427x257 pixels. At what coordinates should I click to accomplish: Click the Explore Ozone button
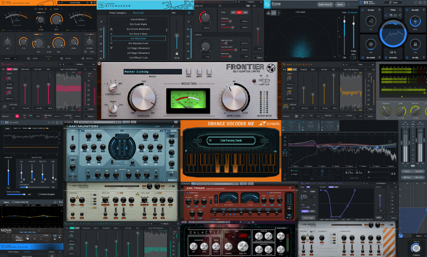pyautogui.click(x=327, y=5)
